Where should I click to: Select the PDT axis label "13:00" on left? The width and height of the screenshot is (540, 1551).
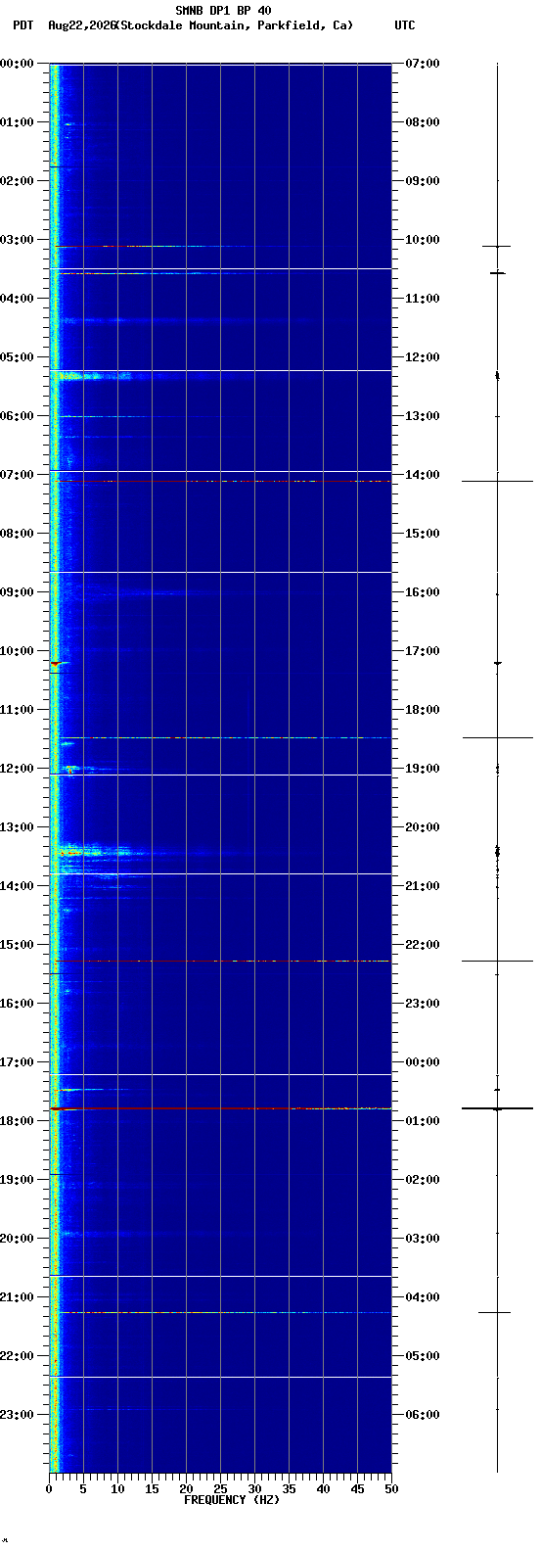[17, 827]
